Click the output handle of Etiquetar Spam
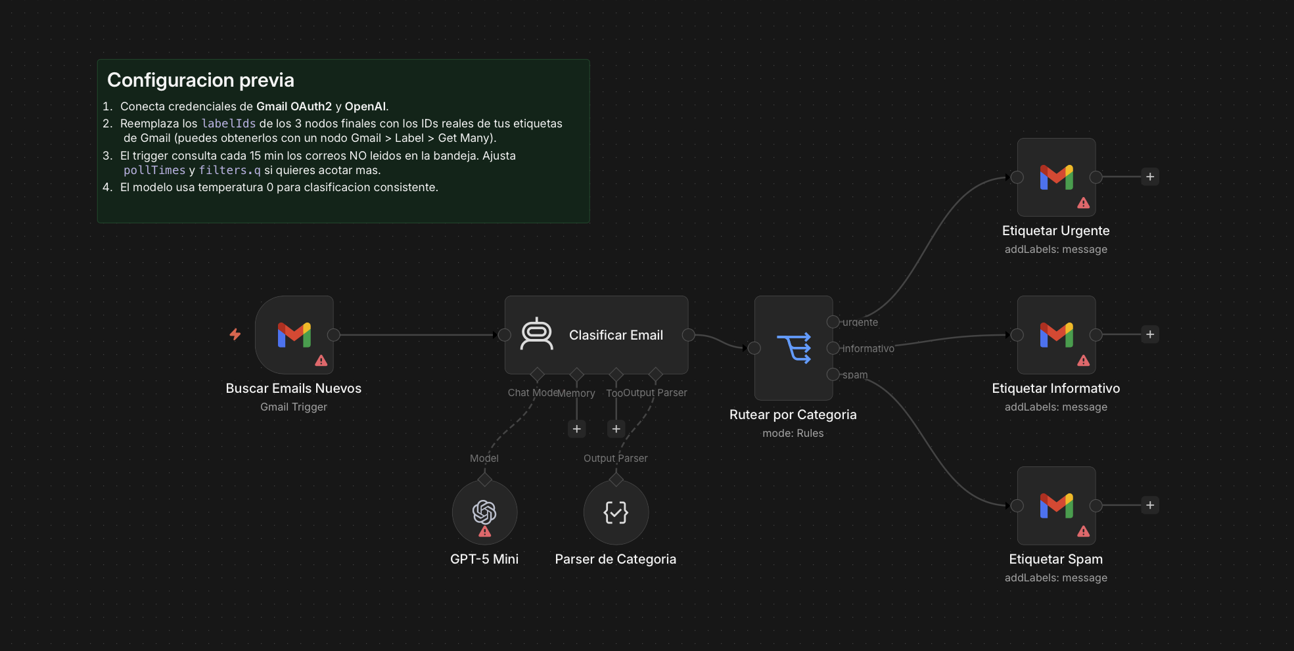This screenshot has width=1294, height=651. click(1096, 506)
